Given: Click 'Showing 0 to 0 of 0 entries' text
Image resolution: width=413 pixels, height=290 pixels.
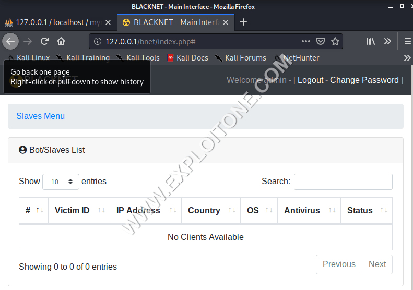Looking at the screenshot, I should click(68, 267).
